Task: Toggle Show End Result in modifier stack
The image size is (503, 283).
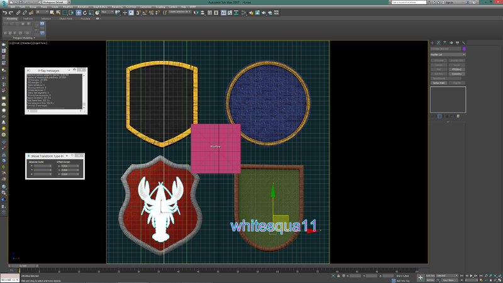Action: [439, 116]
